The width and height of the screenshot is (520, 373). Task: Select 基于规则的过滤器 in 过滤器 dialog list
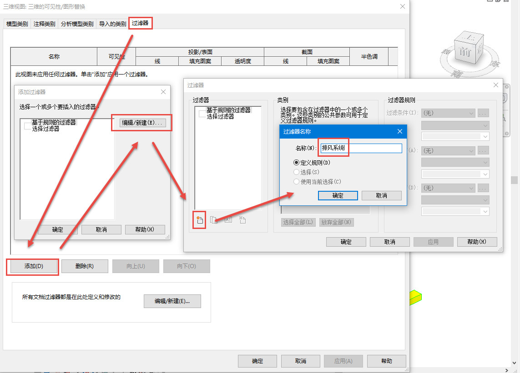[228, 110]
